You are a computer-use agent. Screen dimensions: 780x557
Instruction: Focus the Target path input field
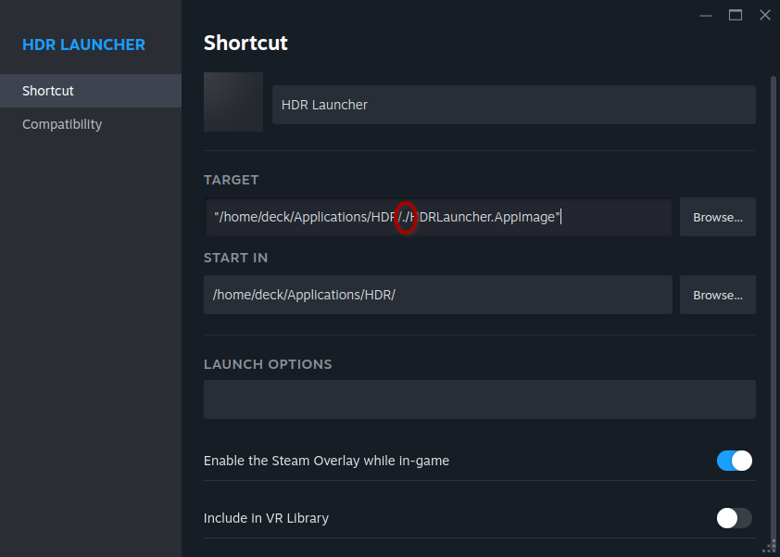pos(438,217)
